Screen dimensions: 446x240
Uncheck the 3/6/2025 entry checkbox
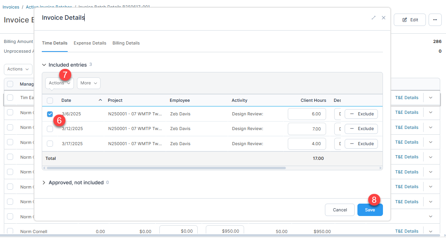tap(50, 114)
